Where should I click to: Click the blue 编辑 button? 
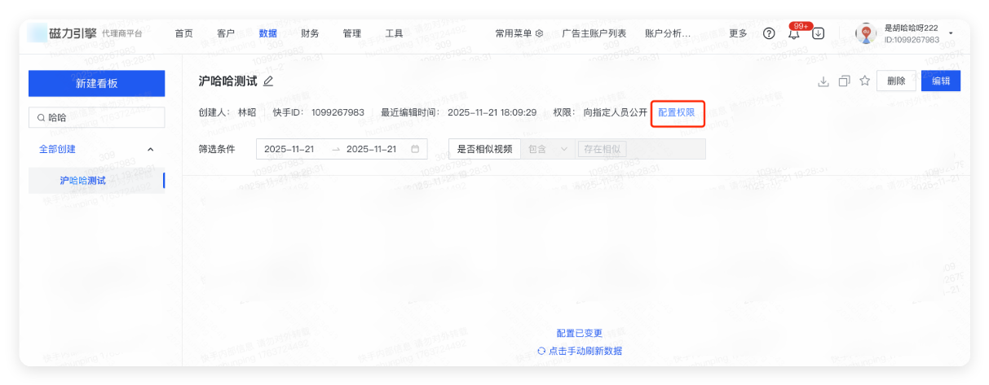pyautogui.click(x=941, y=81)
